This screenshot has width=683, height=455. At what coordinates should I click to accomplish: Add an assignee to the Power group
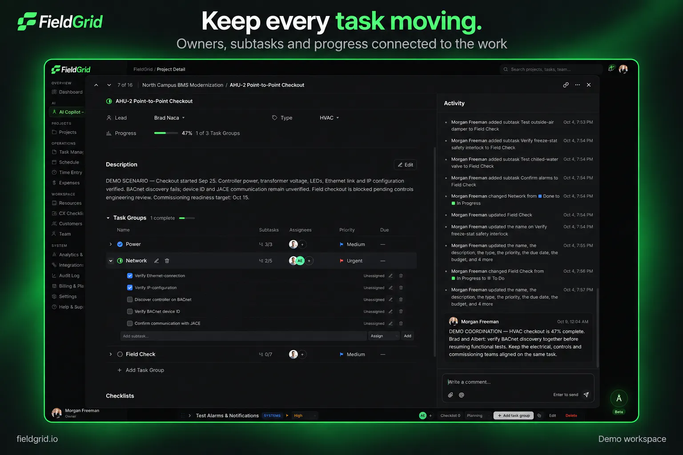pyautogui.click(x=302, y=244)
